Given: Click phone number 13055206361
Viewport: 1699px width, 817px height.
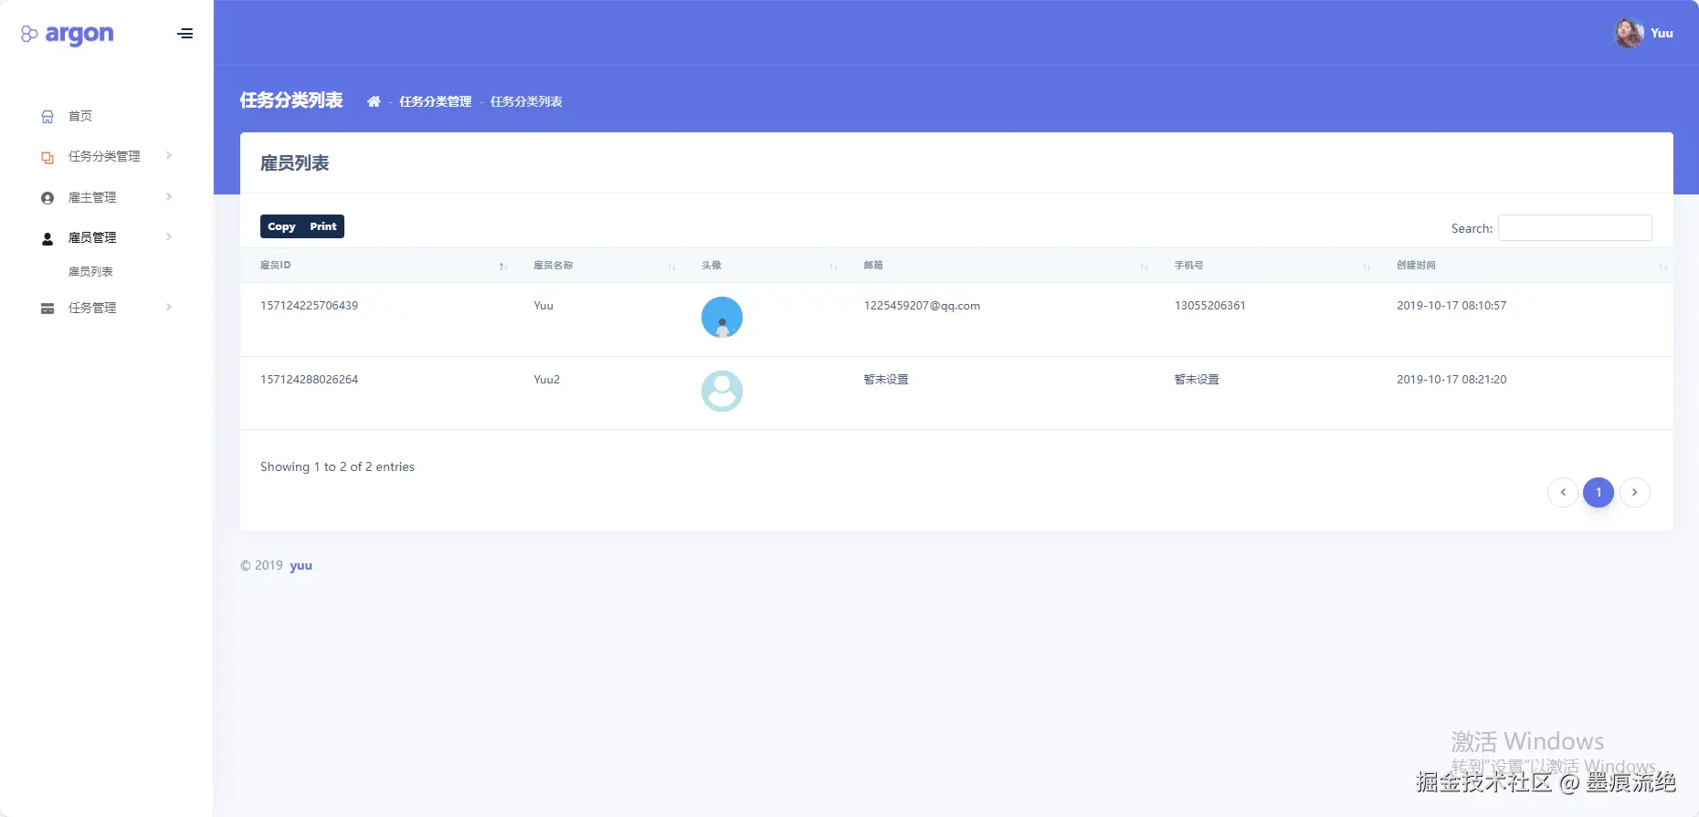Looking at the screenshot, I should [1210, 306].
